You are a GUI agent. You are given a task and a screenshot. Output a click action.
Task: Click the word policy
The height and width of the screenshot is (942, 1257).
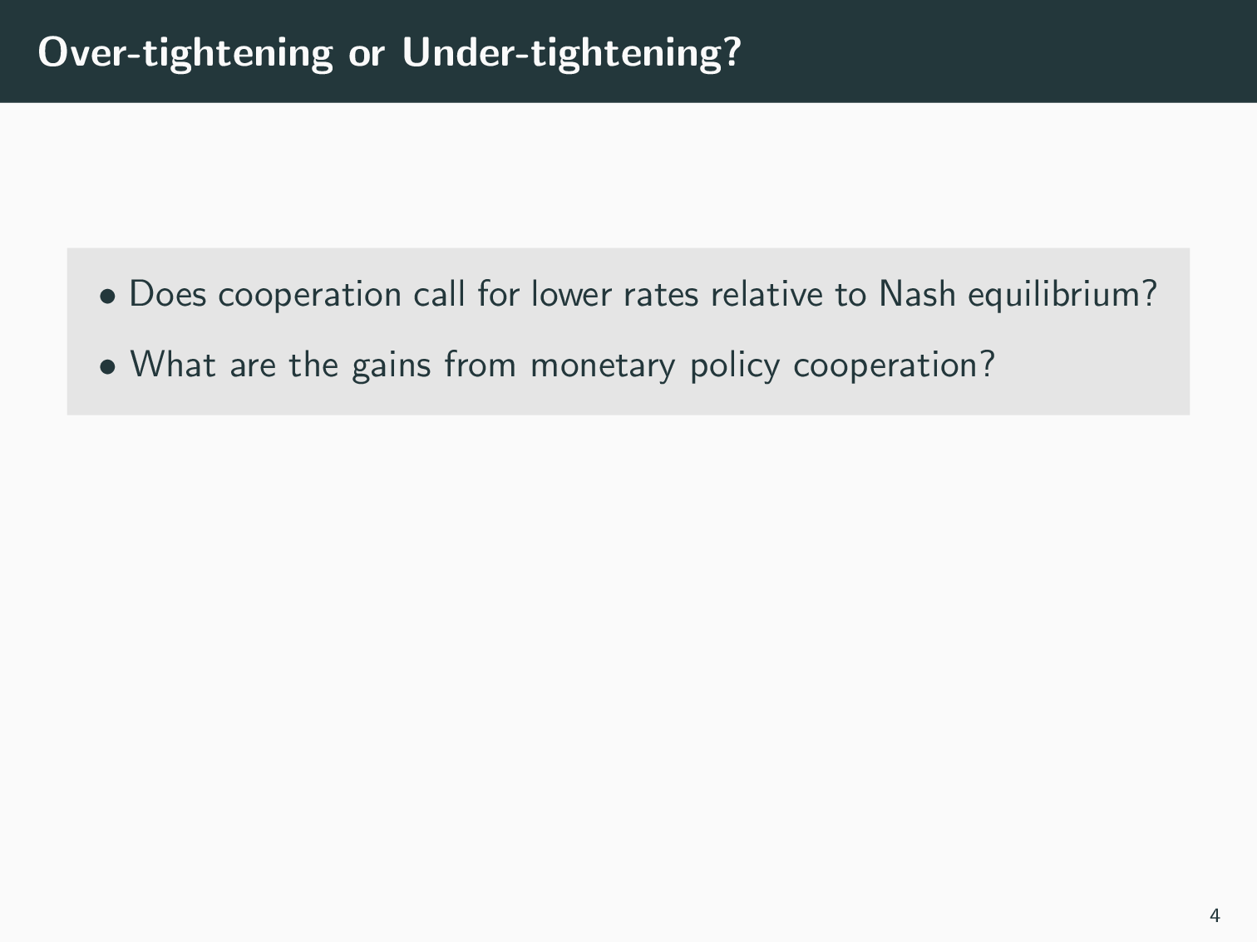coord(735,367)
